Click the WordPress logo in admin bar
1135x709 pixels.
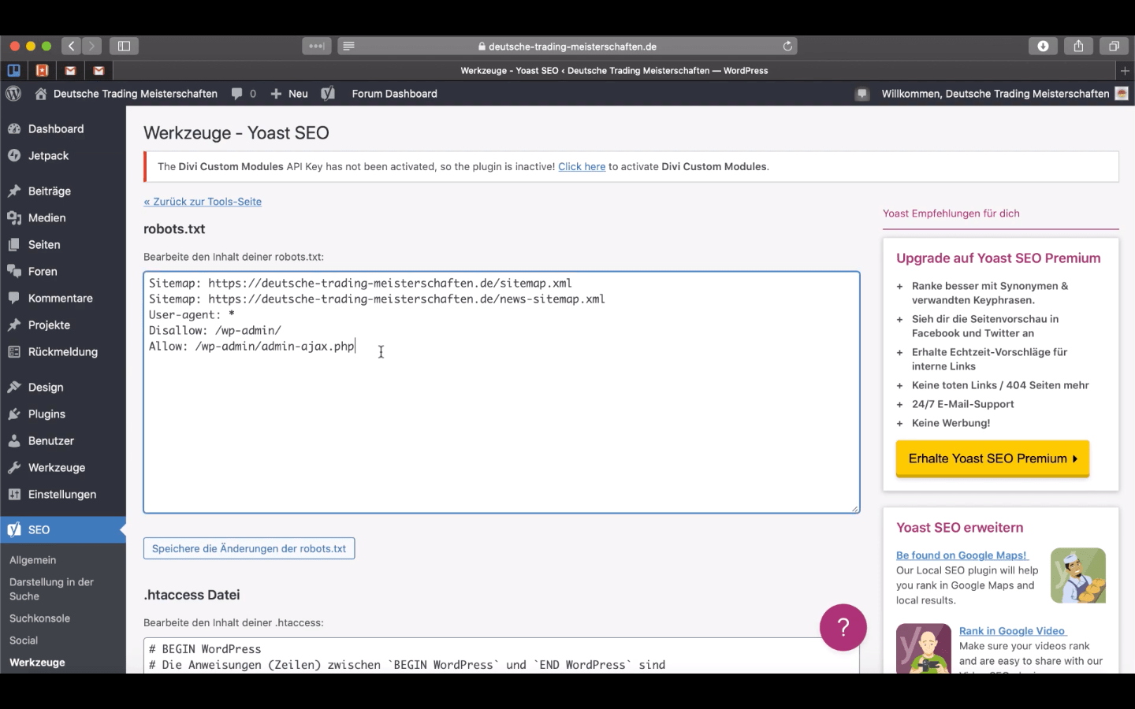click(13, 93)
